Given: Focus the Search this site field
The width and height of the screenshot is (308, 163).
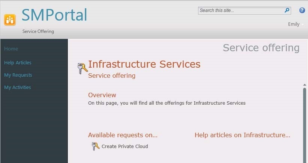Looking at the screenshot, I should pos(244,10).
